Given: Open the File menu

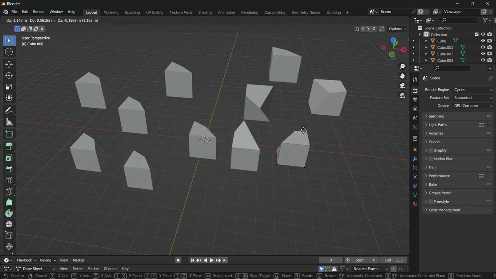Looking at the screenshot, I should 14,12.
